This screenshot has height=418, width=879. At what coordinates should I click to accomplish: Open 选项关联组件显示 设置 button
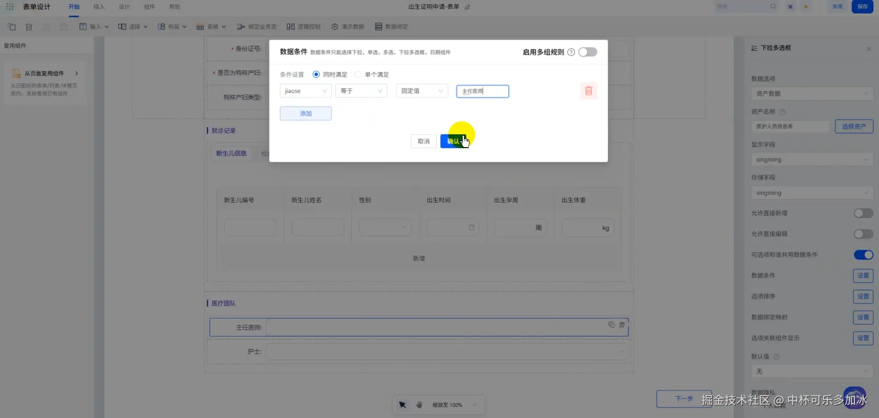(x=863, y=338)
